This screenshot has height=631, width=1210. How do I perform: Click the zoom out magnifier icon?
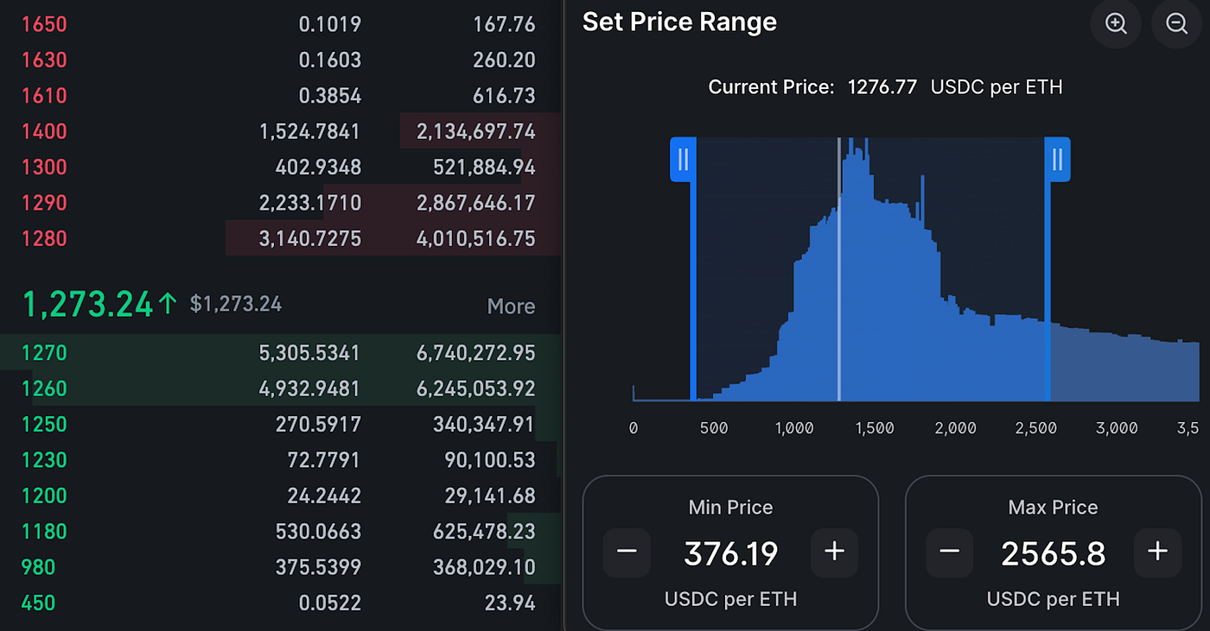(x=1175, y=24)
